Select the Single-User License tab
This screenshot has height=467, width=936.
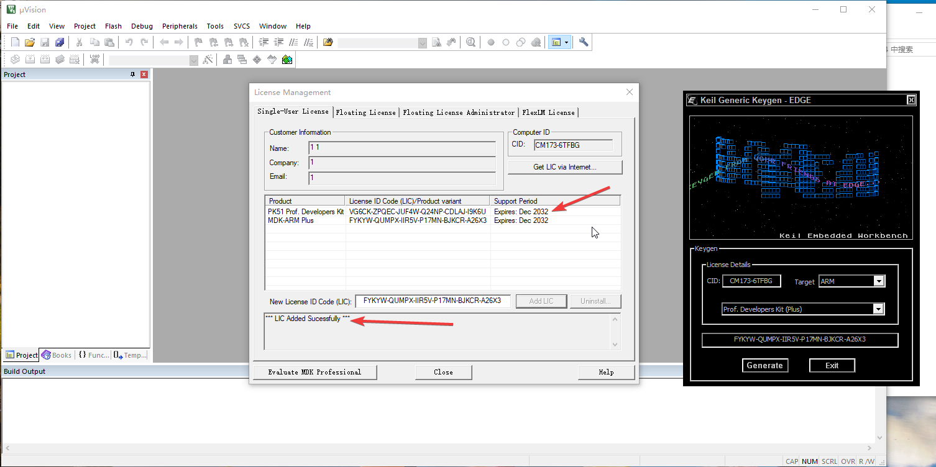point(293,111)
